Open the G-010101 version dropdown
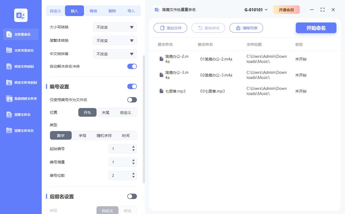The height and width of the screenshot is (214, 345). point(255,9)
